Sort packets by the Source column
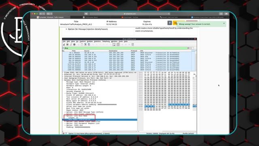This screenshot has height=146, width=259. (87, 51)
